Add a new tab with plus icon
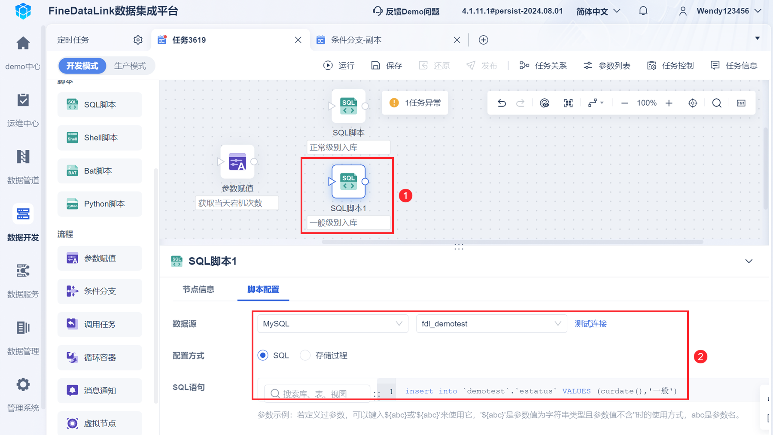 pyautogui.click(x=484, y=40)
